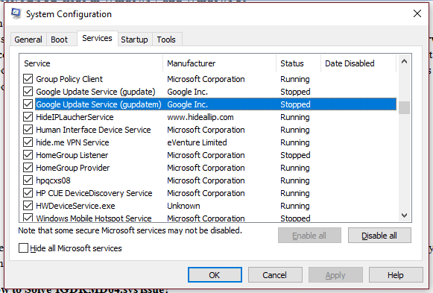
Task: Click the scroll up arrow in services list
Action: pos(404,62)
